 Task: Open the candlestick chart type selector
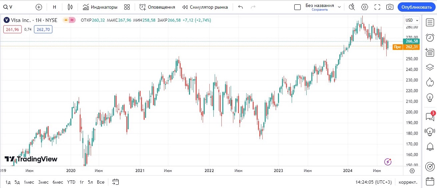coord(70,7)
